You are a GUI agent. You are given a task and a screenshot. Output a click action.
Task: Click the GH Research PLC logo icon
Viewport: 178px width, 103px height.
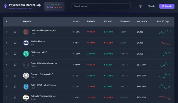tap(26, 54)
